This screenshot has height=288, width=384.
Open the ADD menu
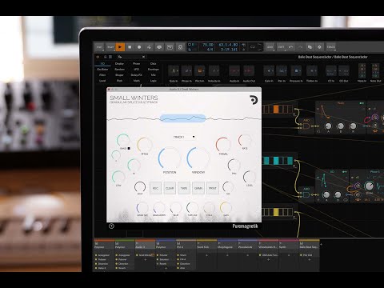tap(270, 47)
